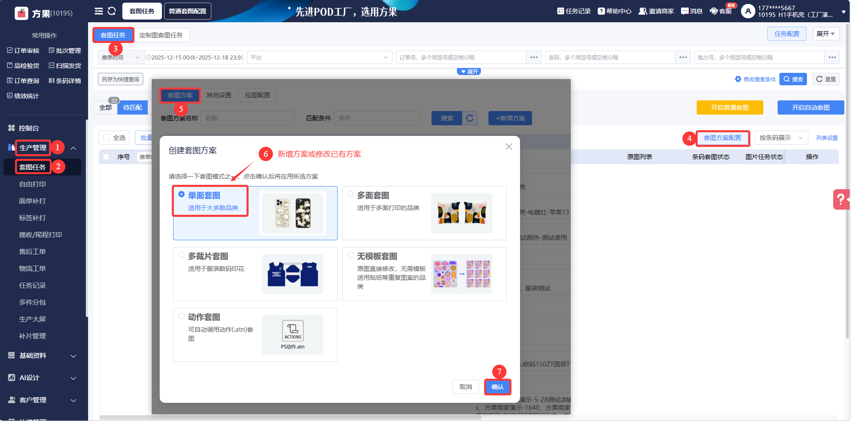Open 面单补打 in sidebar

coord(32,201)
